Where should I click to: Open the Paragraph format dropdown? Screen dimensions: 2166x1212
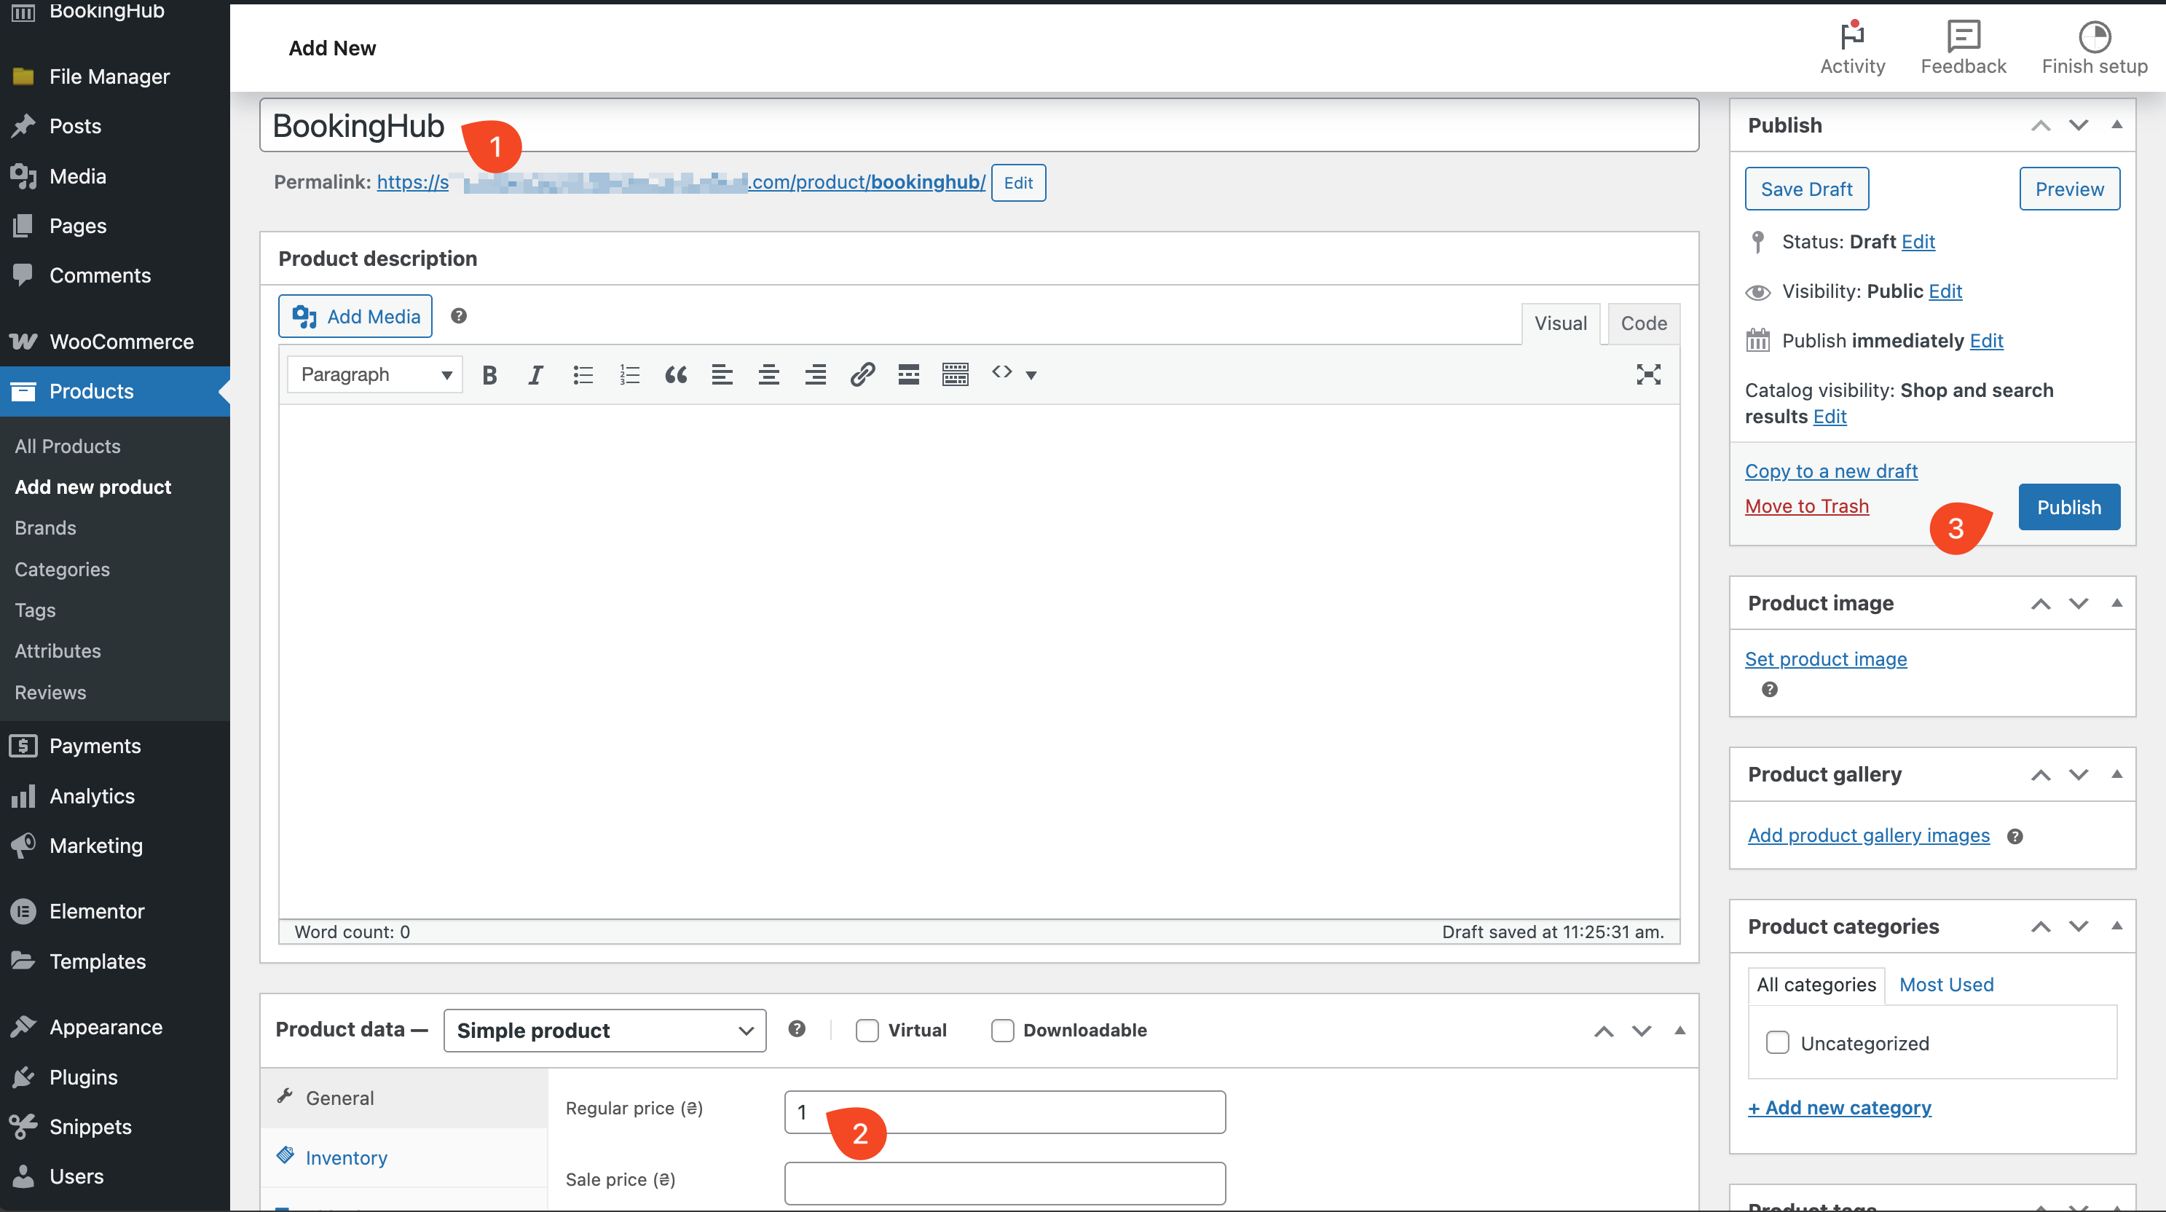tap(375, 374)
